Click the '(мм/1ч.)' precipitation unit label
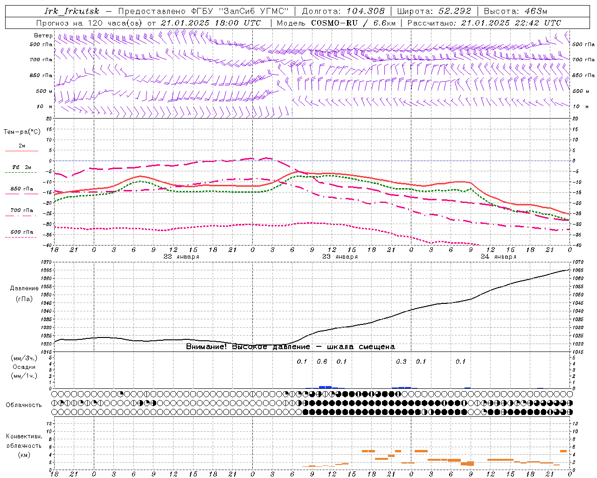 pos(24,376)
